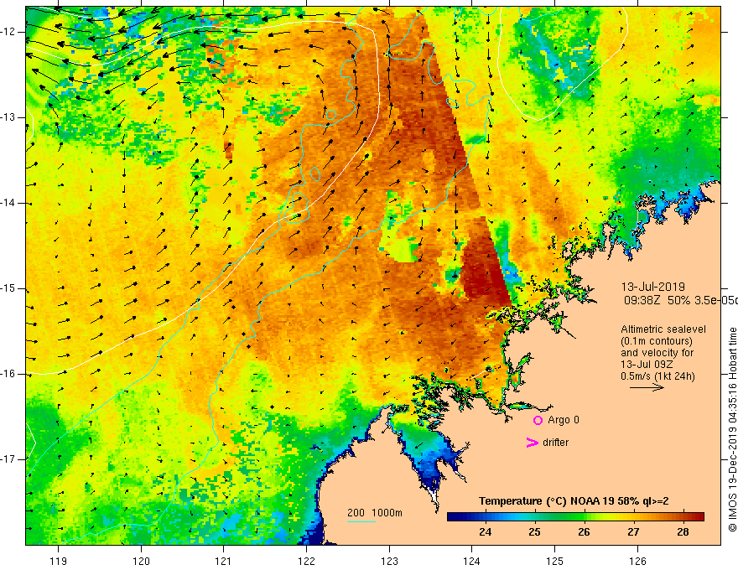
Task: Click the 'Temperature (°C) NOAA 19 58% ql>=2' title
Action: point(574,501)
